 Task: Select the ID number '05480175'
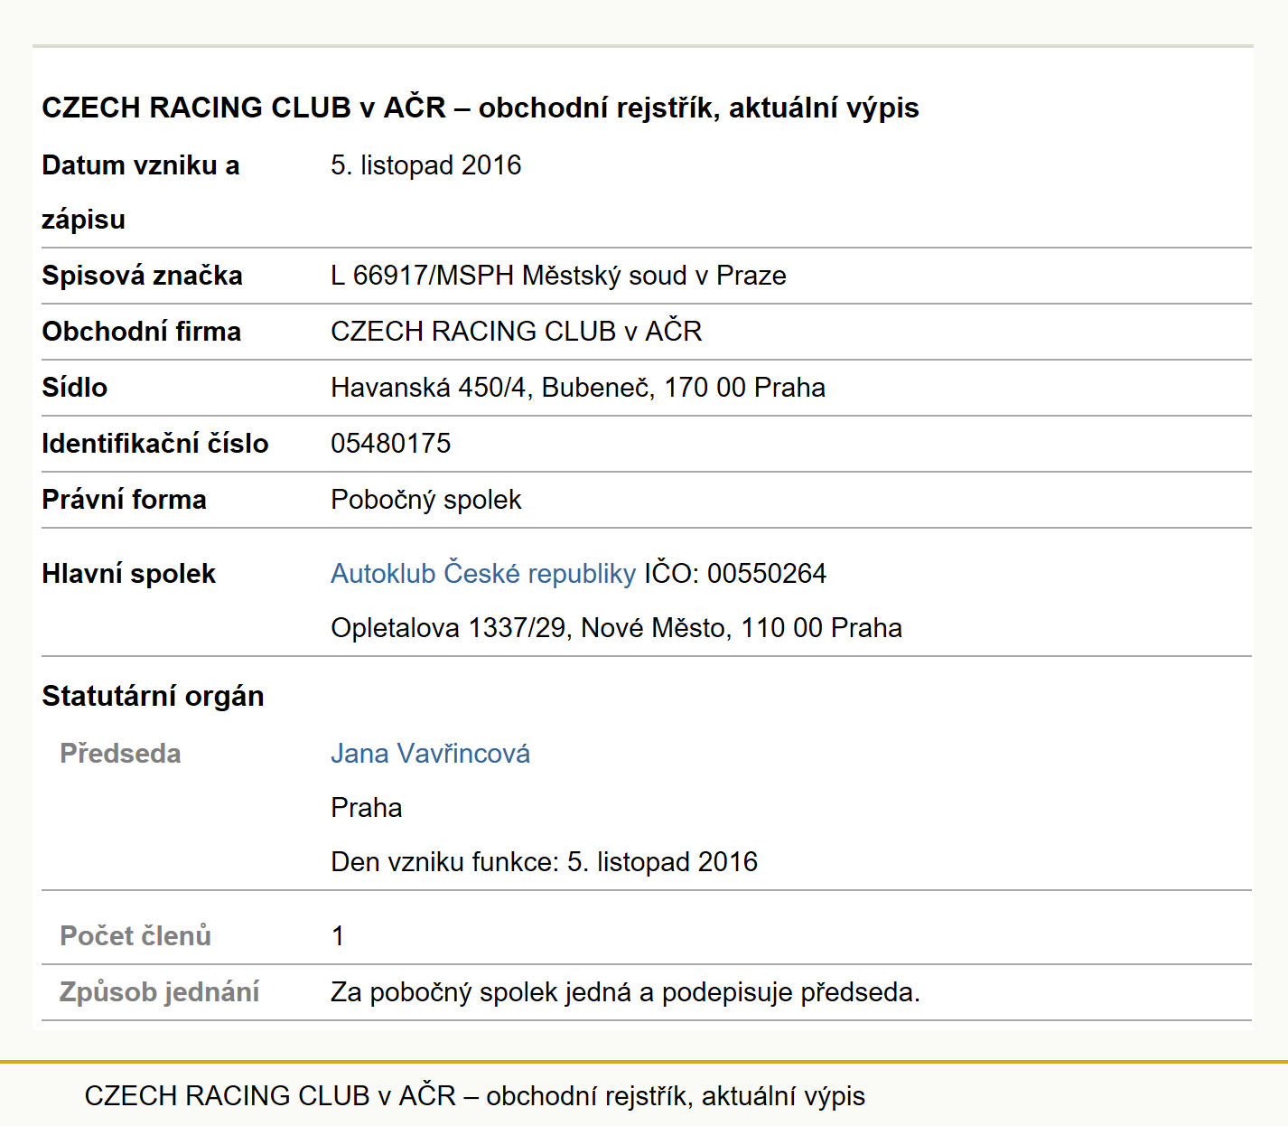tap(391, 444)
